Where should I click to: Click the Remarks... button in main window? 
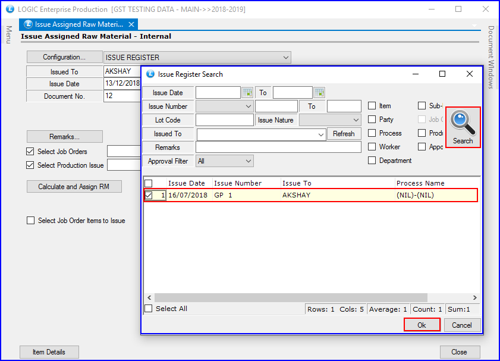64,137
